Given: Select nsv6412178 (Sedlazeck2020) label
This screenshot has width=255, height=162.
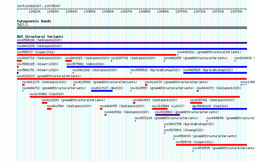Looking at the screenshot, I should 45,82.
